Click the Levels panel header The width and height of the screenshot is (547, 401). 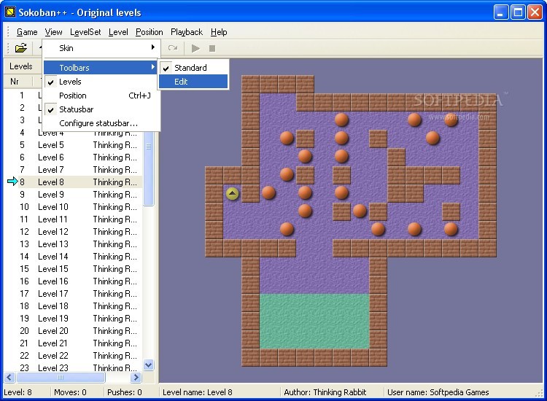pyautogui.click(x=23, y=66)
